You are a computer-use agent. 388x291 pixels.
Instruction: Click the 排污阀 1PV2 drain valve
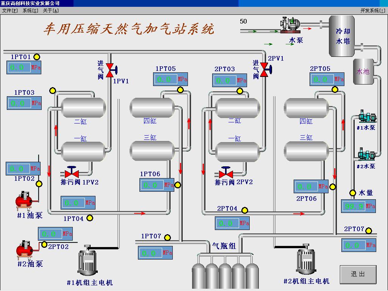72,172
